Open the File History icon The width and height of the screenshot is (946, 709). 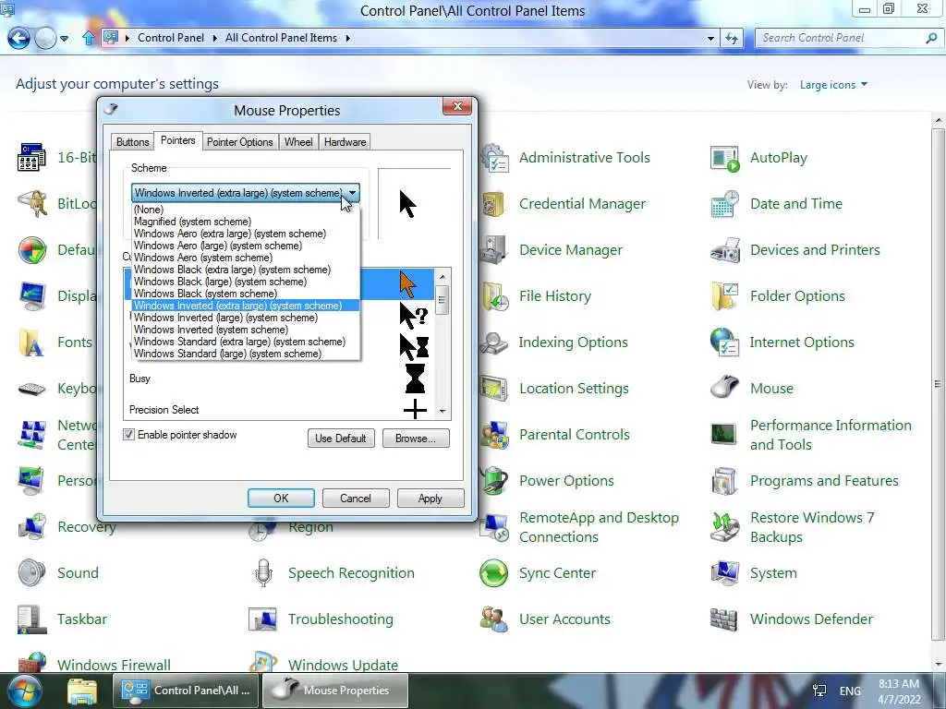pyautogui.click(x=496, y=296)
